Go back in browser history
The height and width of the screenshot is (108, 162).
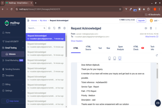(x=3, y=9)
